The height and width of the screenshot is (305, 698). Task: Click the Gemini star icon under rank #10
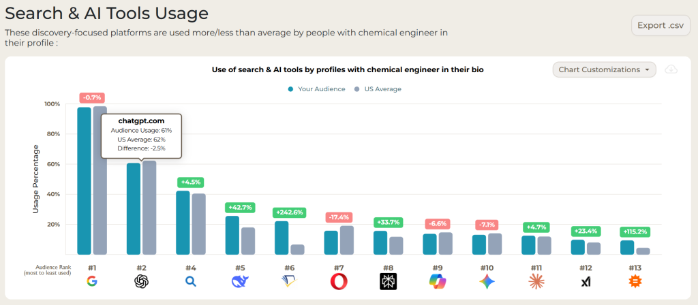point(487,281)
